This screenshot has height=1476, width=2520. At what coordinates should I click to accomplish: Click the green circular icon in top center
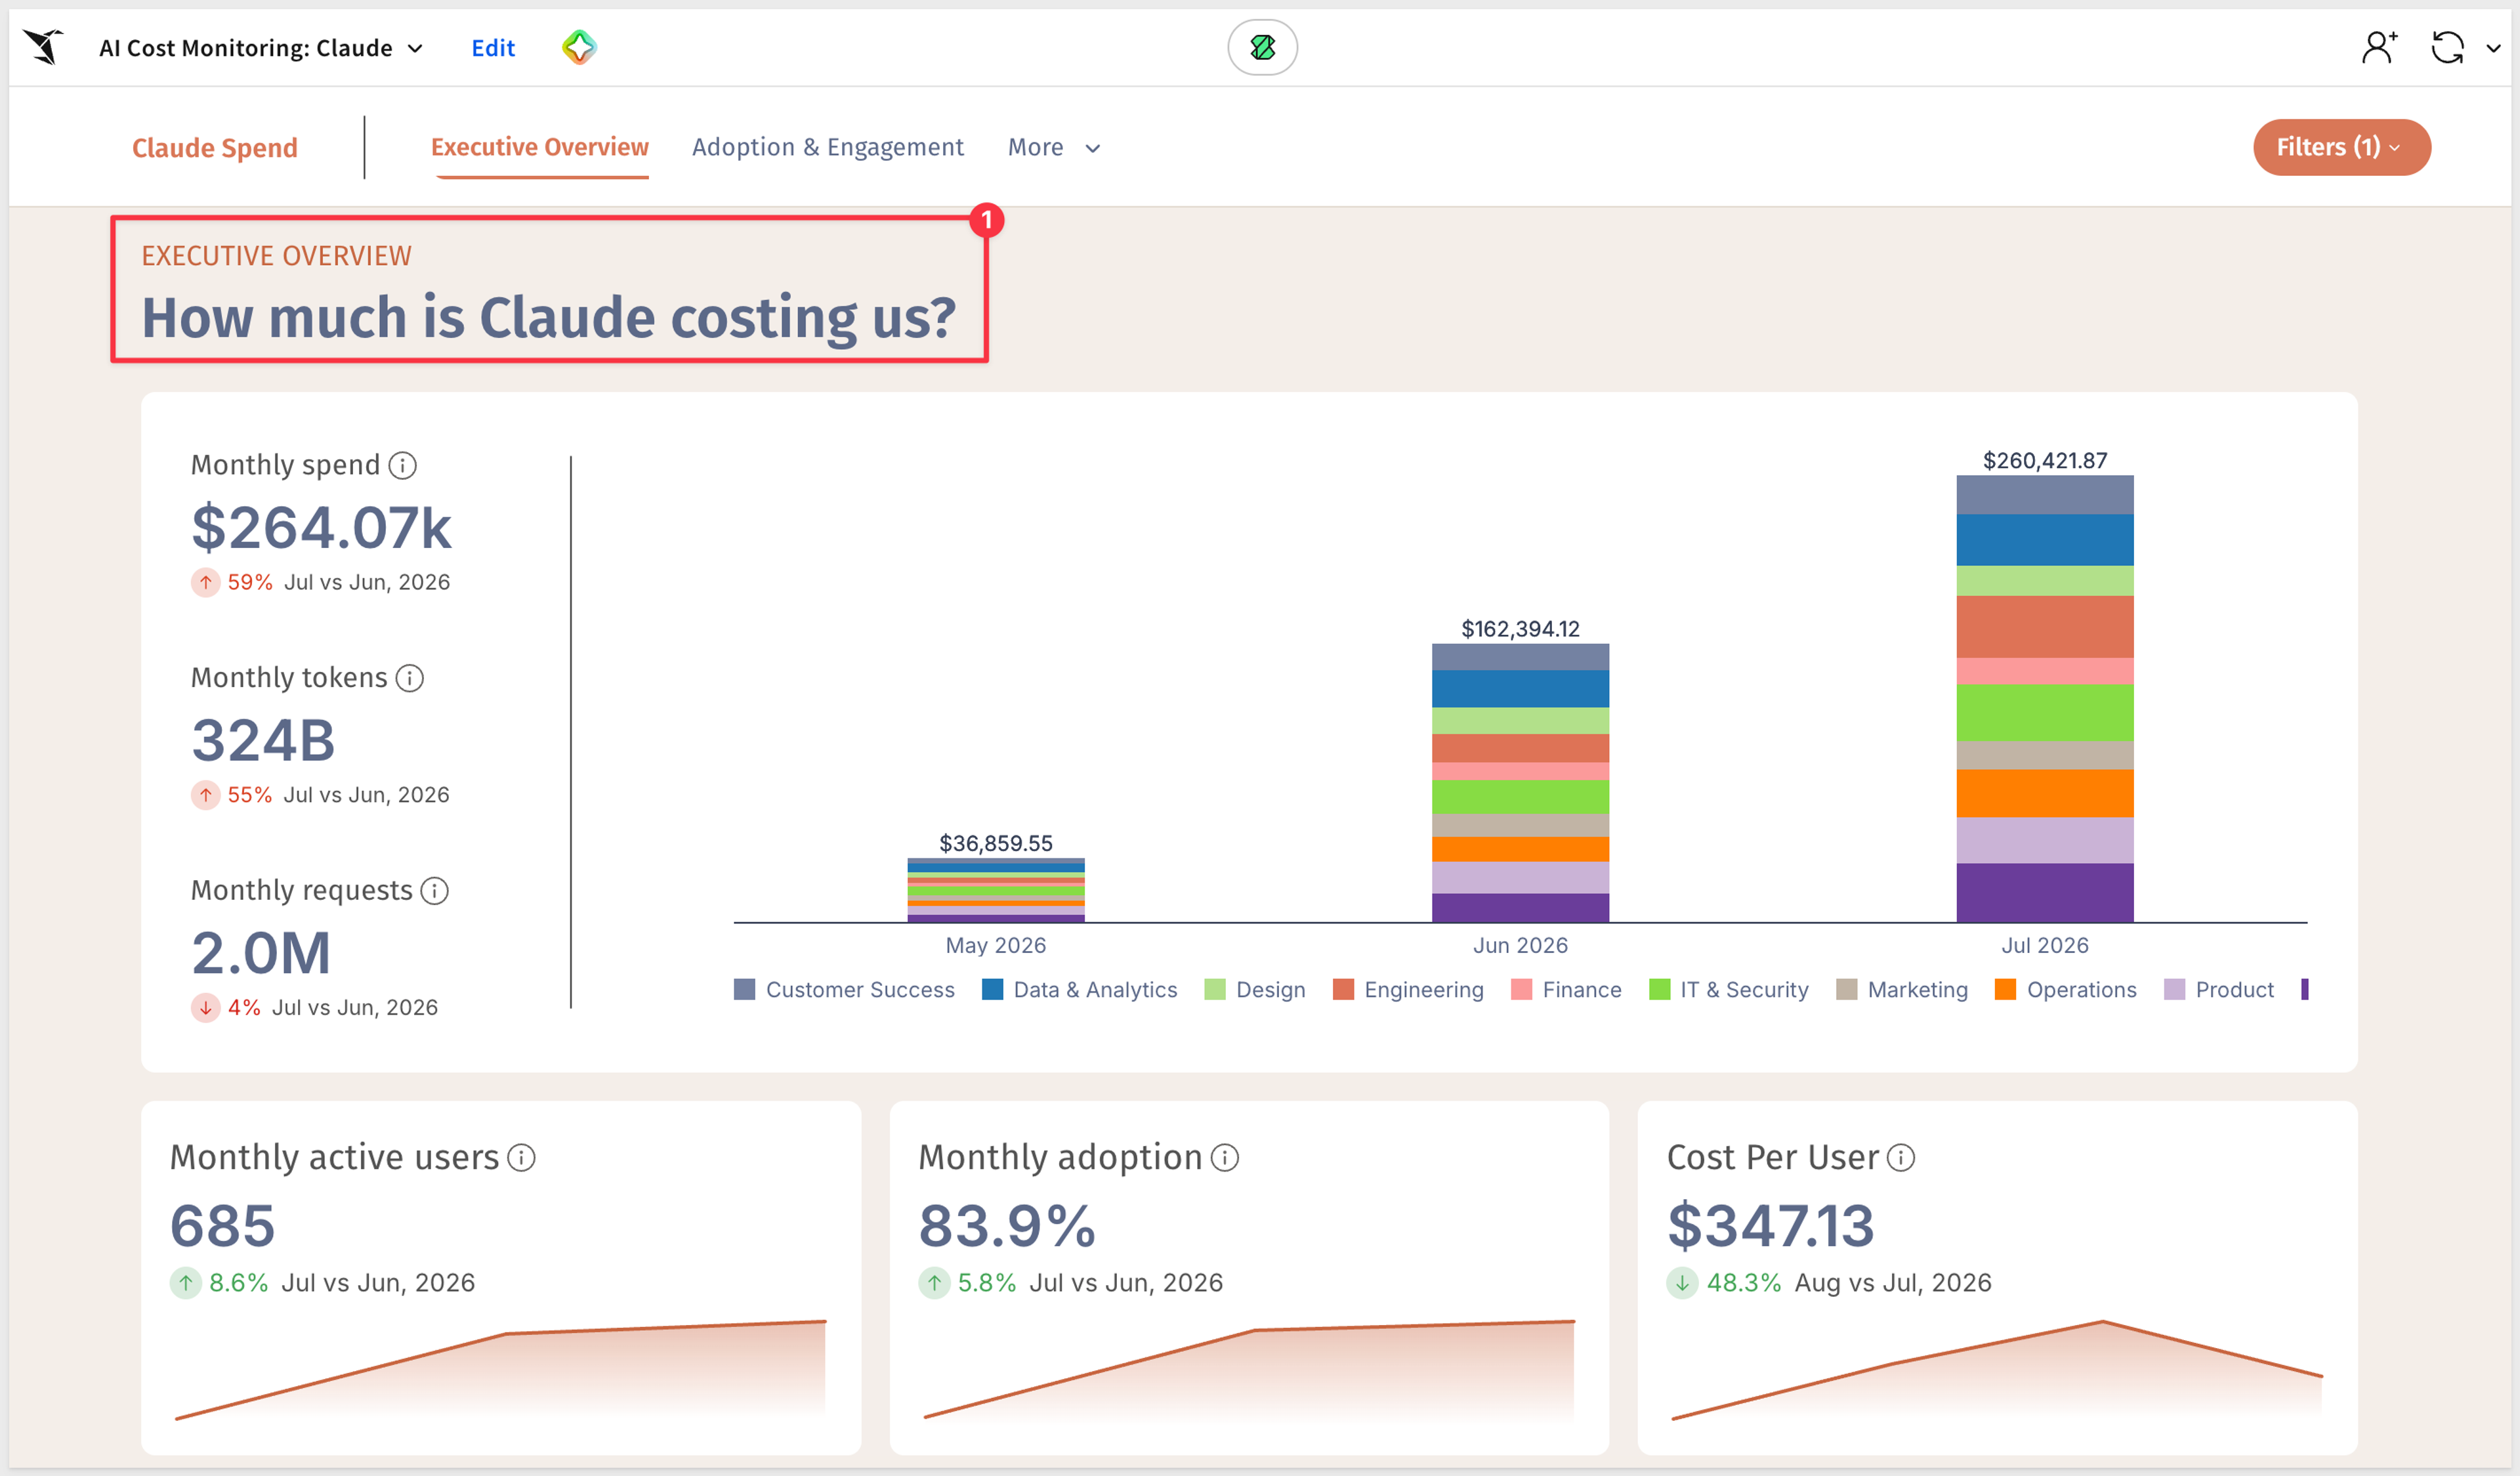1262,47
